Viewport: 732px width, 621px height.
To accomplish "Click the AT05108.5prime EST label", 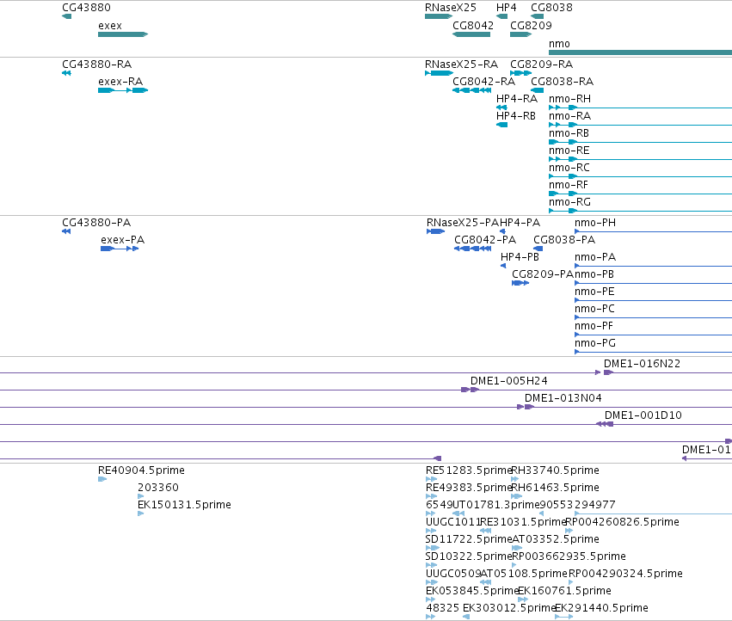I will (x=524, y=574).
